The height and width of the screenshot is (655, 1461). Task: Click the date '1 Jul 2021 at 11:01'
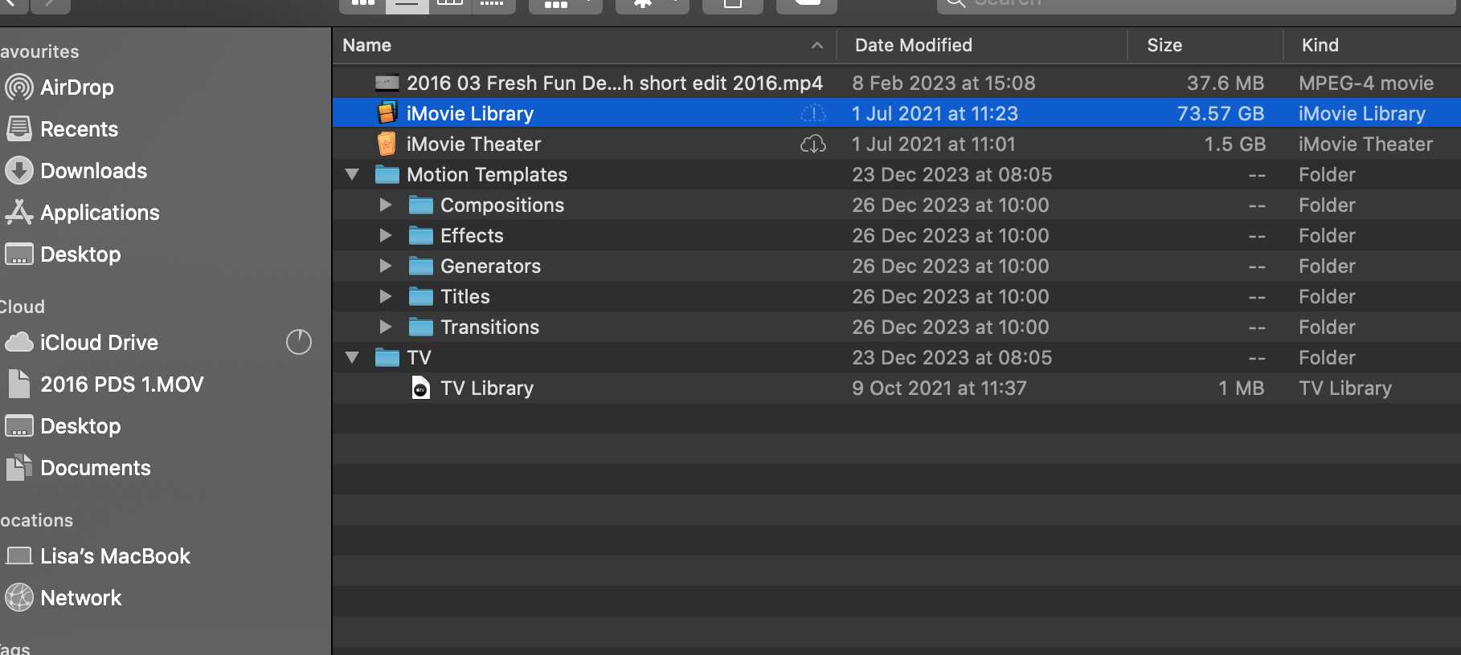point(934,144)
